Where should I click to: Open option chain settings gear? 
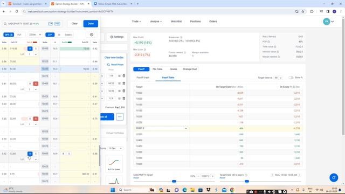tap(92, 34)
